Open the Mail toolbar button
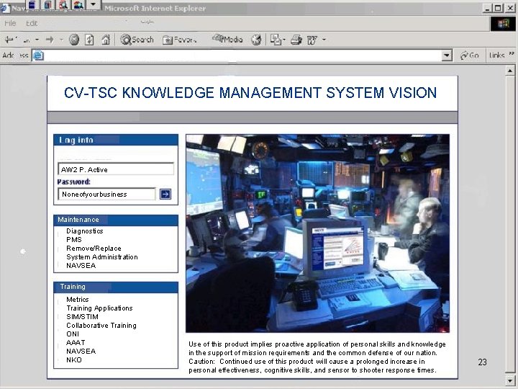518x389 pixels. tap(275, 40)
